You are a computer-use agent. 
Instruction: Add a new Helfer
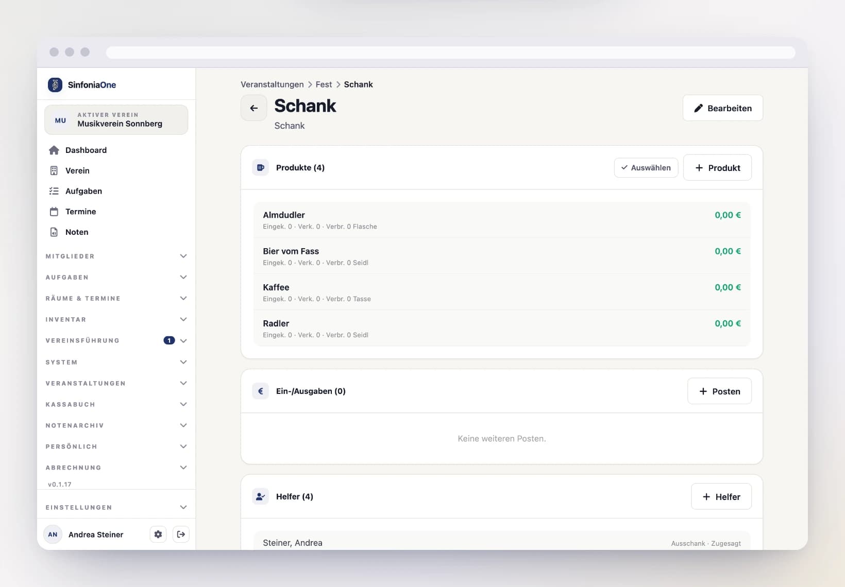[x=721, y=496]
